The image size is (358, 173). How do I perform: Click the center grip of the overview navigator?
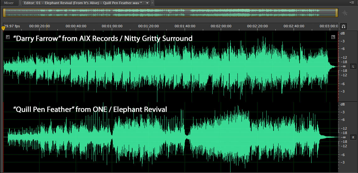(170, 13)
